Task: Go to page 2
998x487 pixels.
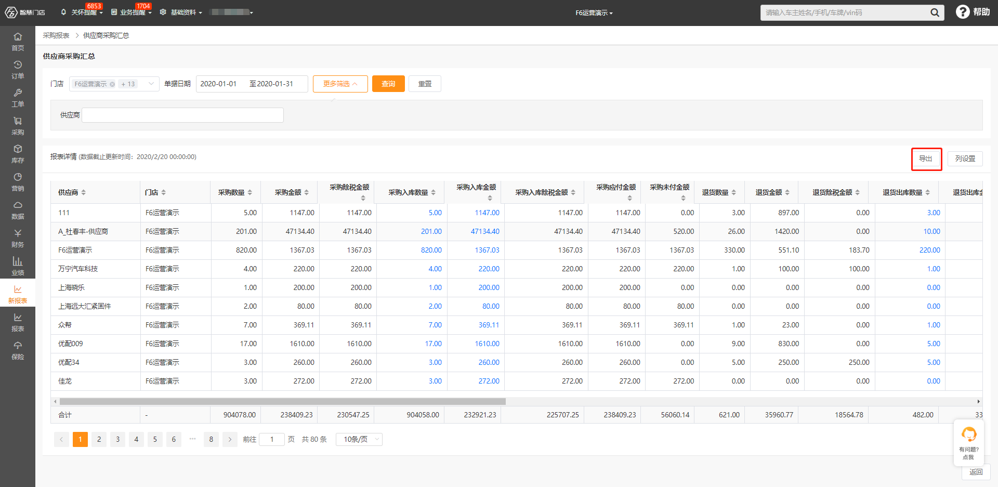Action: click(99, 439)
